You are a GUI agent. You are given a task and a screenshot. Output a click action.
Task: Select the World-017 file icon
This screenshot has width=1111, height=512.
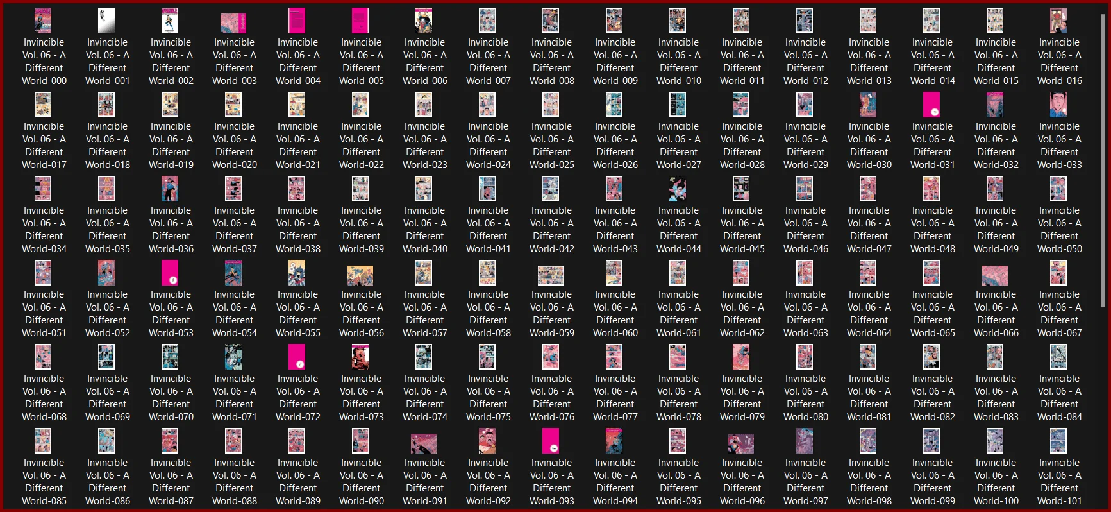tap(43, 105)
